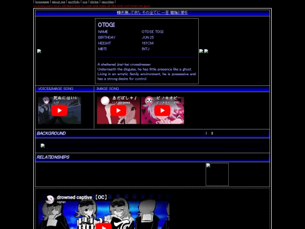This screenshot has width=305, height=229.
Task: Click the broken image left of profile box
Action: pyautogui.click(x=39, y=51)
